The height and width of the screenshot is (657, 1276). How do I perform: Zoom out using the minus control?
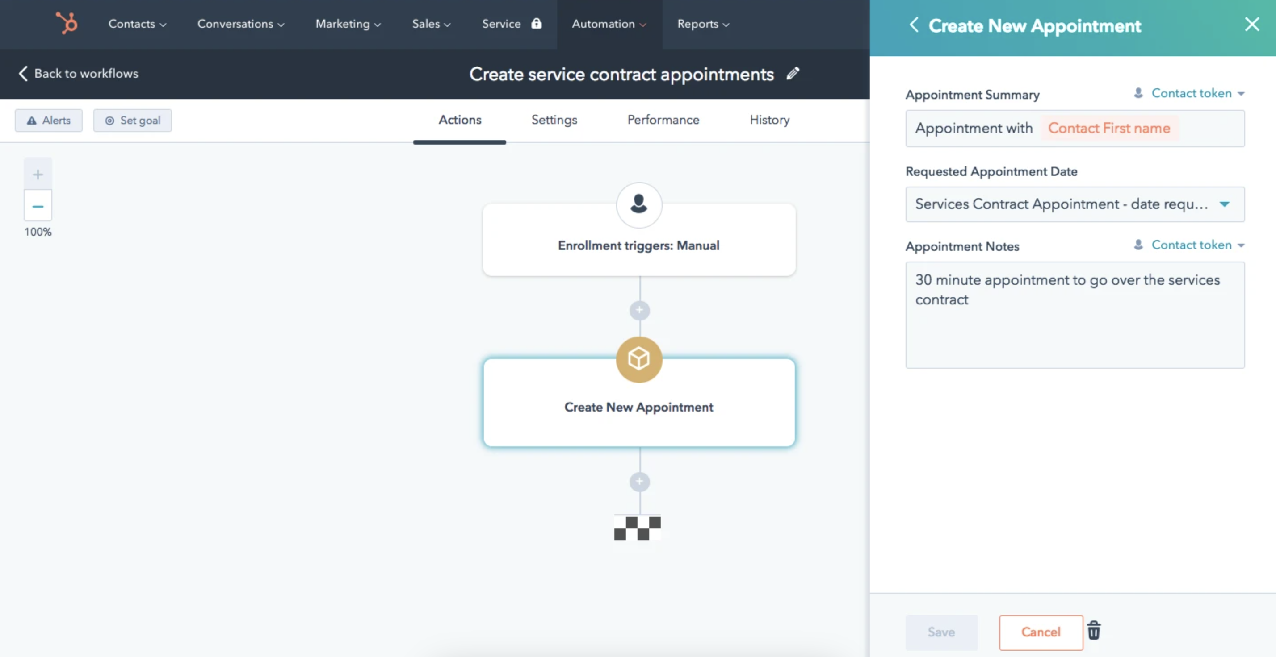coord(37,205)
